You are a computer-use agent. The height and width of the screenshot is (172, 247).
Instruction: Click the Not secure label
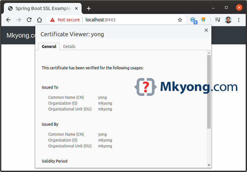pos(69,20)
